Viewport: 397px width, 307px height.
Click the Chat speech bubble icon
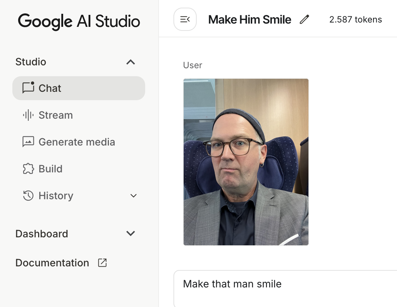[28, 88]
